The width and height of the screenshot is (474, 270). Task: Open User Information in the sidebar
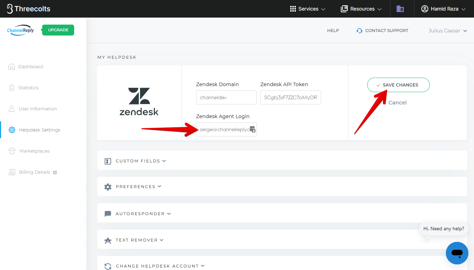pos(38,109)
